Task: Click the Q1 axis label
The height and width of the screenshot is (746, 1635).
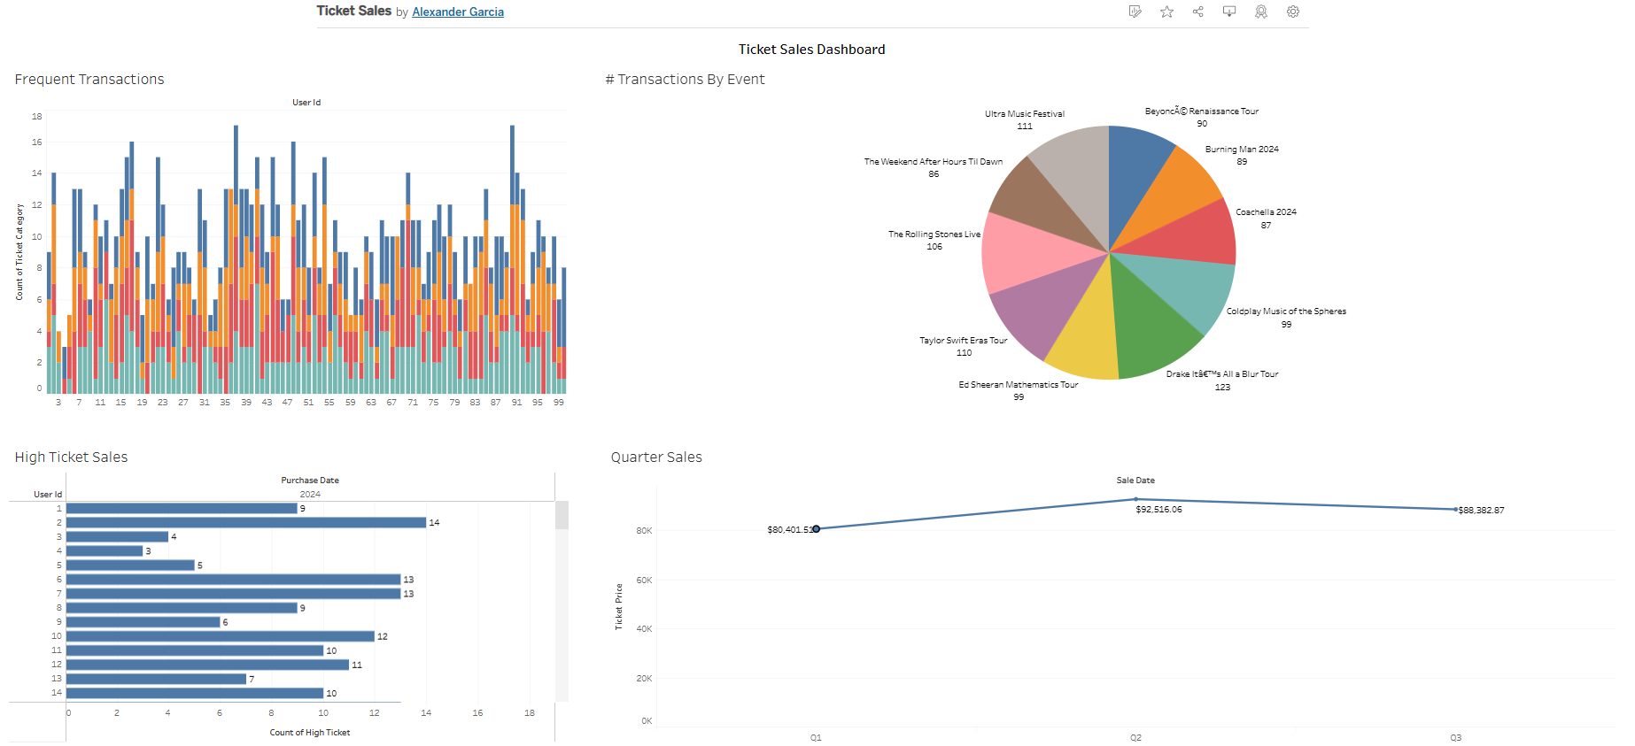Action: tap(816, 738)
